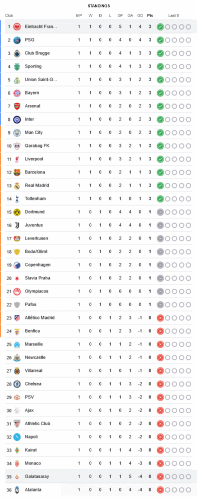Click the Arsenal club badge
The height and width of the screenshot is (500, 197).
click(x=17, y=106)
